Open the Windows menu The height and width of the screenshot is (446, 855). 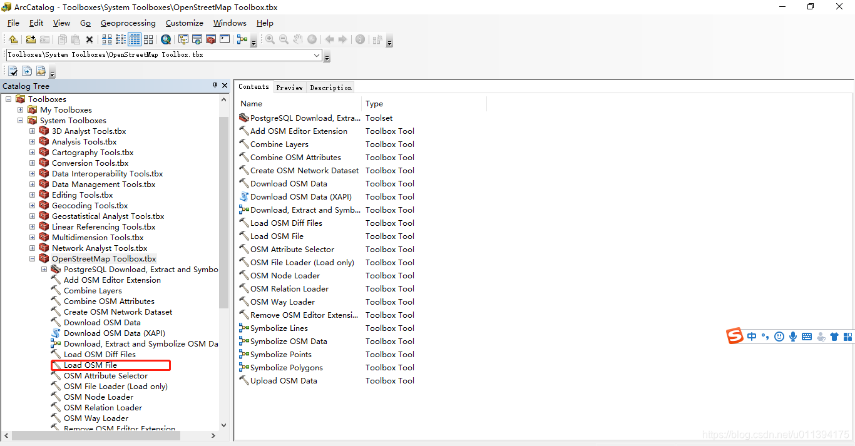point(230,23)
